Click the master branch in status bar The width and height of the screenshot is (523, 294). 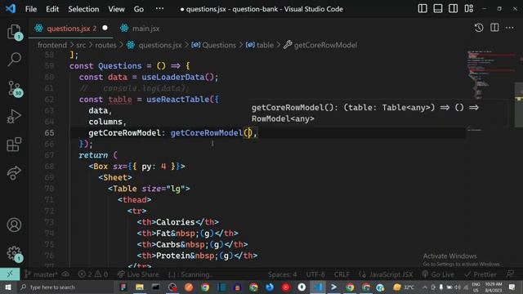[42, 274]
